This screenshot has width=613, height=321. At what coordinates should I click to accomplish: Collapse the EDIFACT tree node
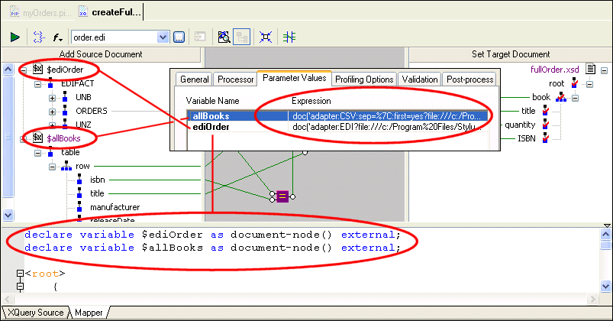[x=39, y=84]
